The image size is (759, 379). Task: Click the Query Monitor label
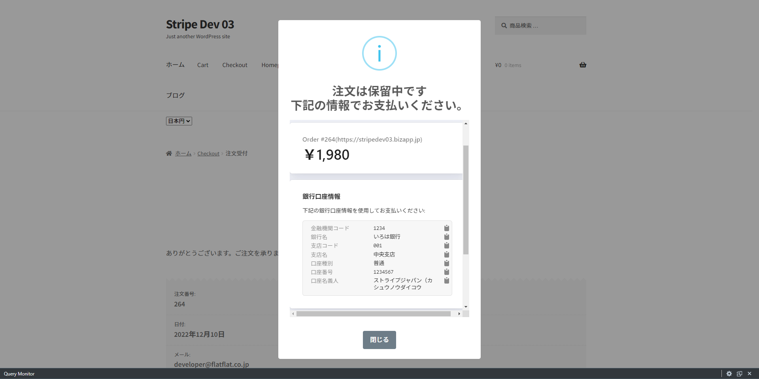click(19, 374)
